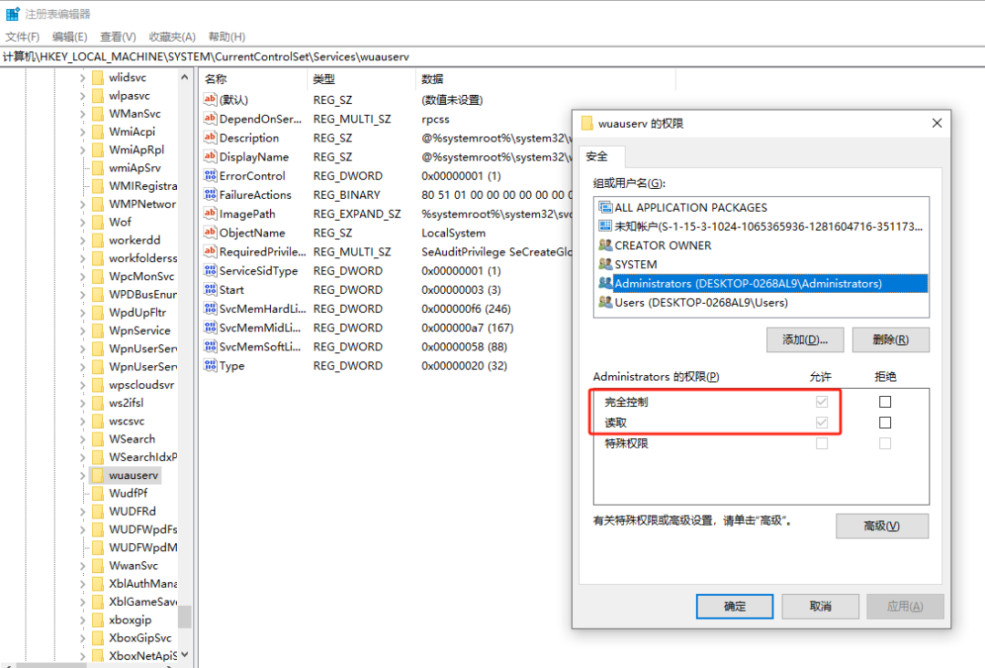Expand the wuauserv key arrow
Screen dimensions: 985x668
(x=83, y=475)
